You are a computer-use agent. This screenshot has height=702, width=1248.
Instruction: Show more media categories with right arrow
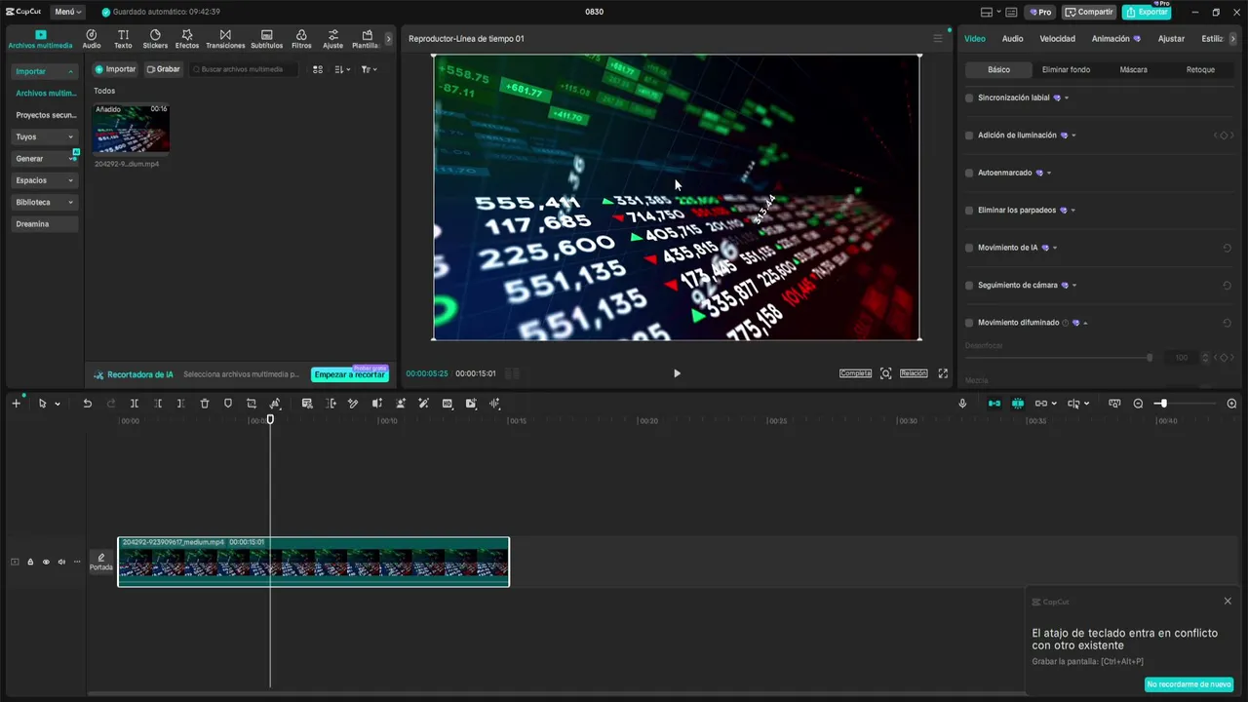(x=388, y=39)
